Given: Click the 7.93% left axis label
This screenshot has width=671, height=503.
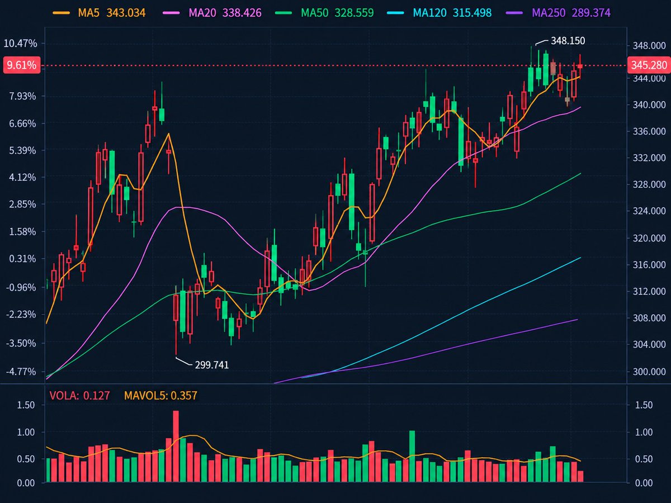Looking at the screenshot, I should [x=23, y=96].
